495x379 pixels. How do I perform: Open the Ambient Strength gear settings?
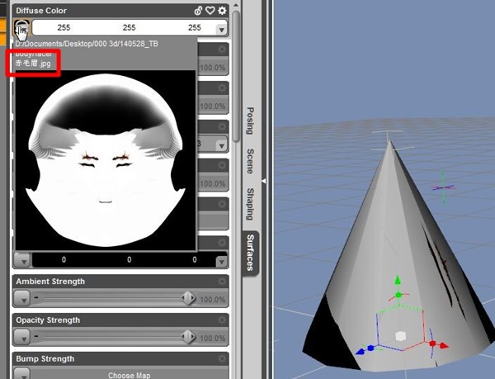(221, 282)
